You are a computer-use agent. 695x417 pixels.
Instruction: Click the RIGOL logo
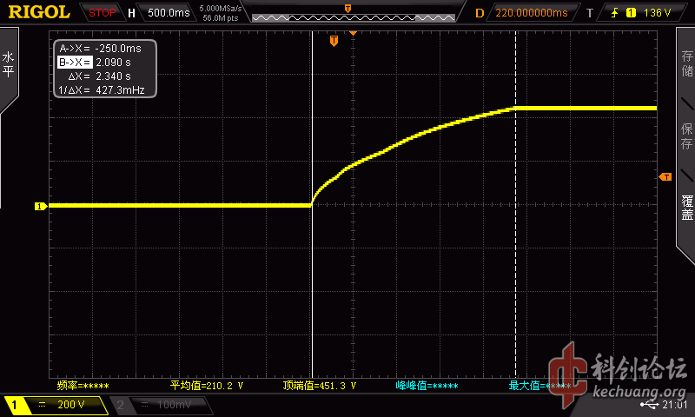38,12
